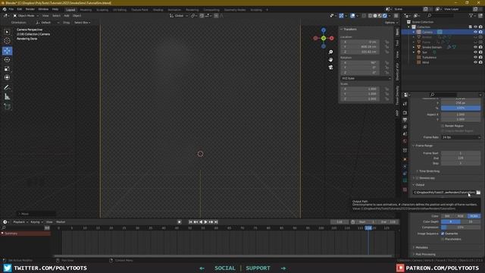485x273 pixels.
Task: Select the Add Cube tool
Action: coord(7,107)
